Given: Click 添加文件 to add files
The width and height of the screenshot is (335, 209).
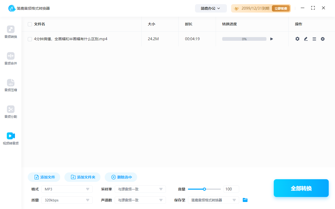Looking at the screenshot, I should coord(44,177).
